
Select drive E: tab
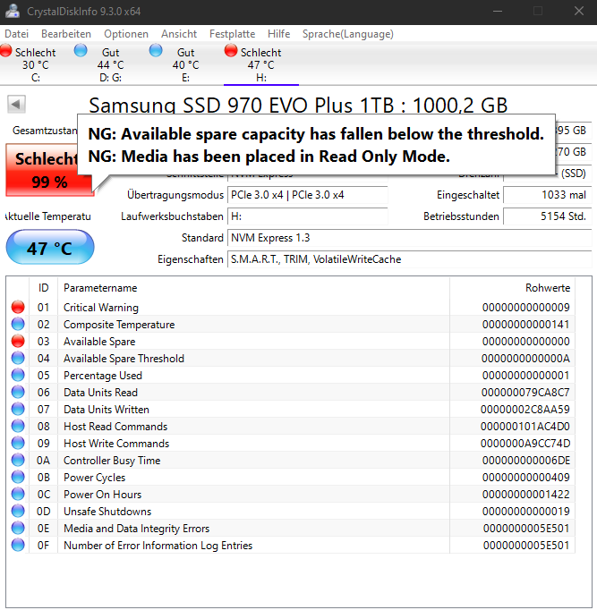click(x=185, y=64)
